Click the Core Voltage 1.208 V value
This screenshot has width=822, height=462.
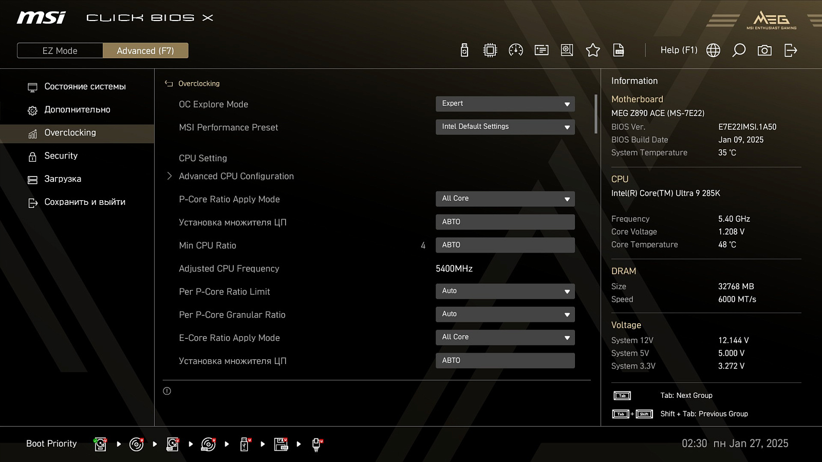click(732, 232)
